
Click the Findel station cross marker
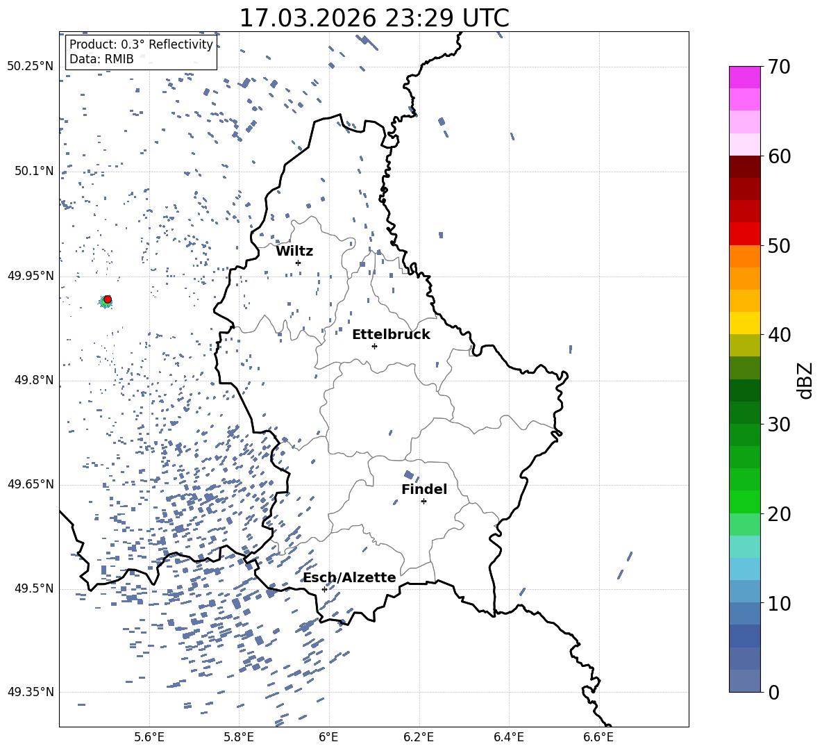423,502
